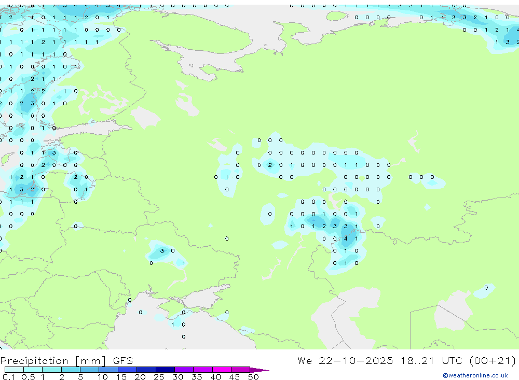Screen dimensions: 519x380
Task: Click the legend label '10'
Action: pos(103,377)
